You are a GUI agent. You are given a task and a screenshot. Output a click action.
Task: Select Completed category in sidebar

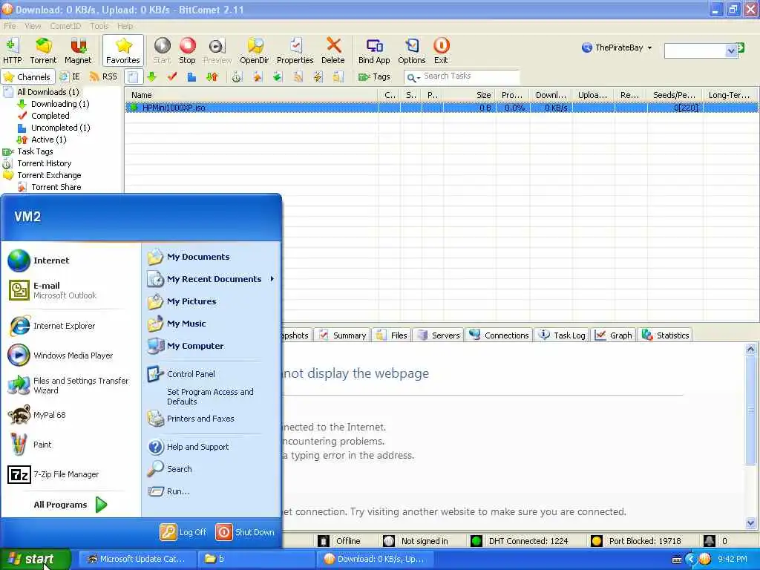[x=50, y=115]
